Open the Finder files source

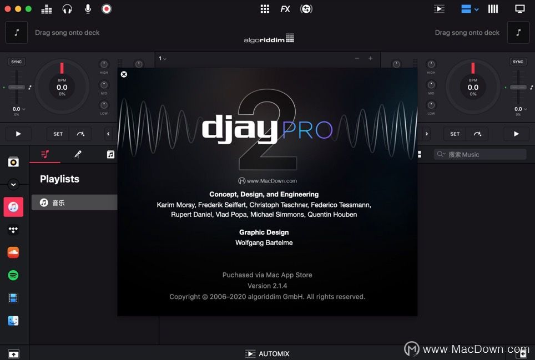(13, 321)
